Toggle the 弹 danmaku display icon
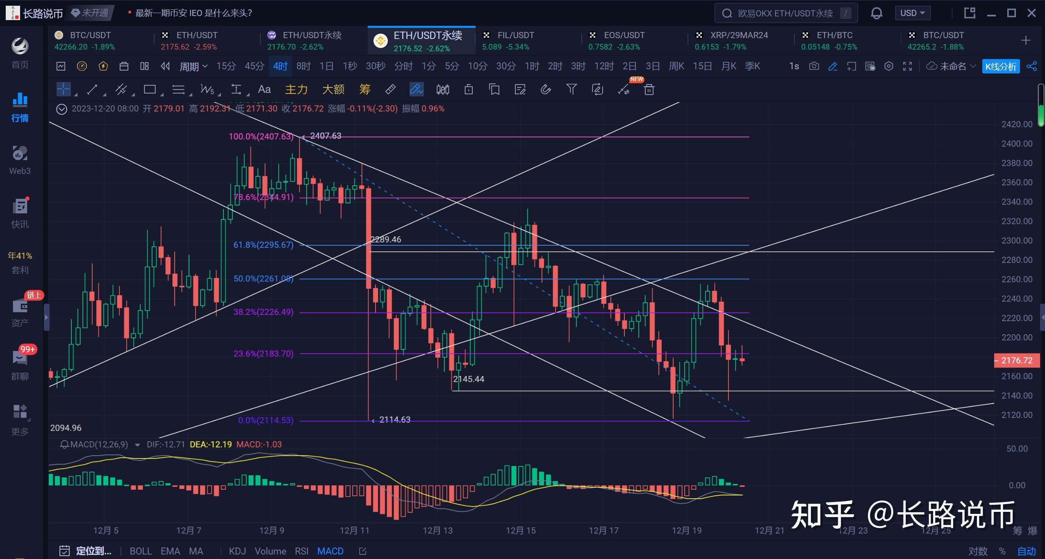Screen dimensions: 1045x559 point(870,66)
